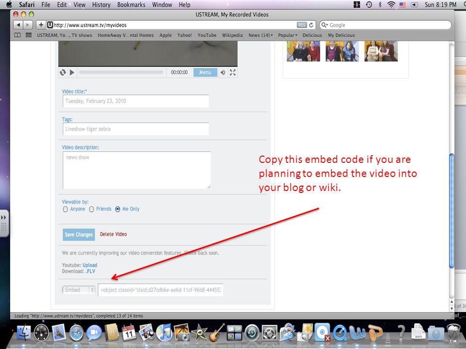
Task: Download the .FLV file link
Action: click(x=90, y=271)
